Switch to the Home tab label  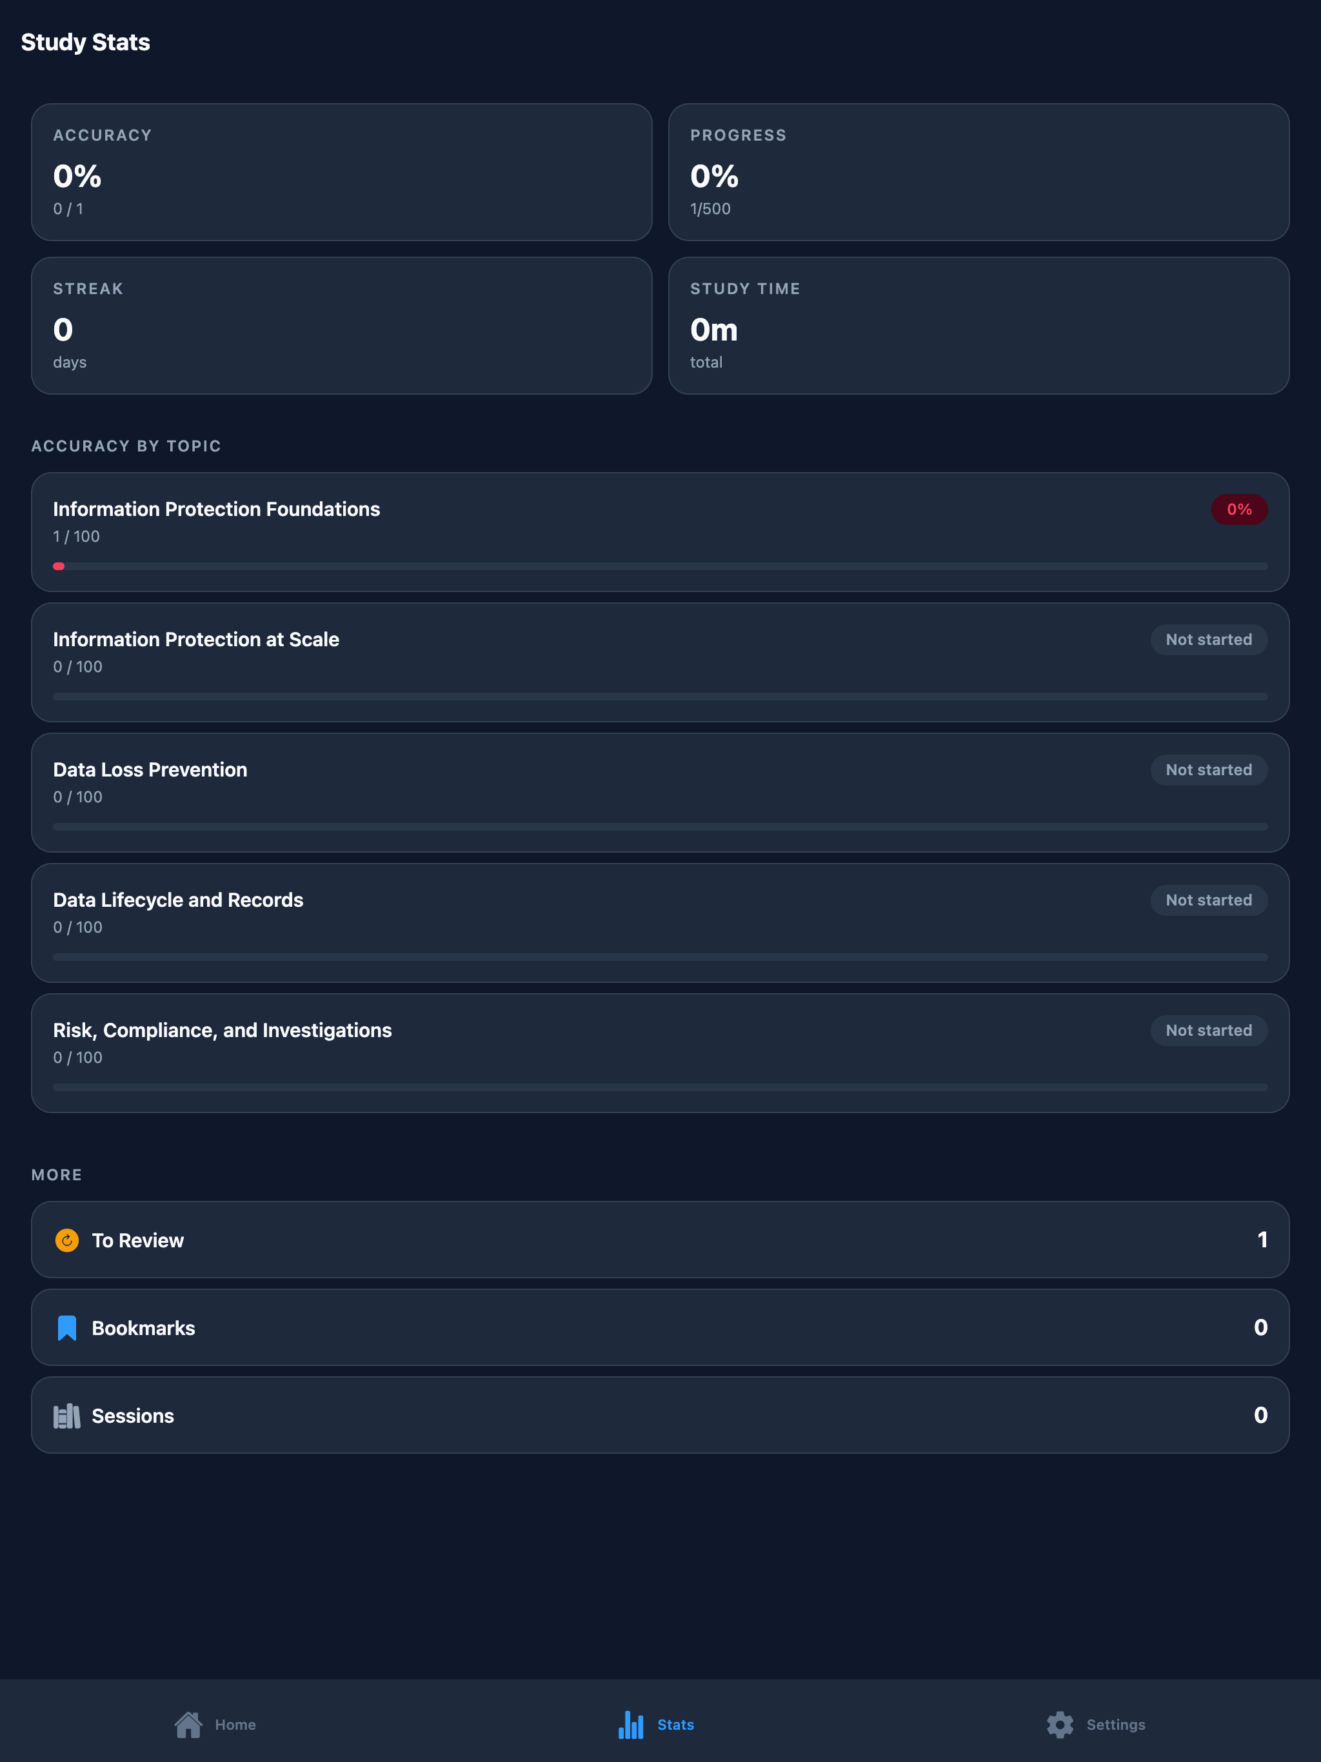235,1725
